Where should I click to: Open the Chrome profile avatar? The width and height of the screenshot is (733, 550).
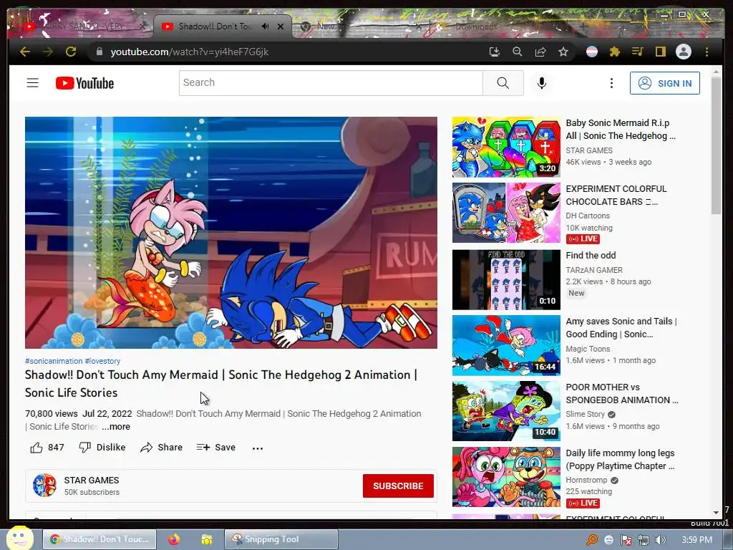coord(684,52)
